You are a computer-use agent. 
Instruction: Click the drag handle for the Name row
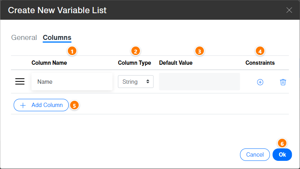pos(20,81)
